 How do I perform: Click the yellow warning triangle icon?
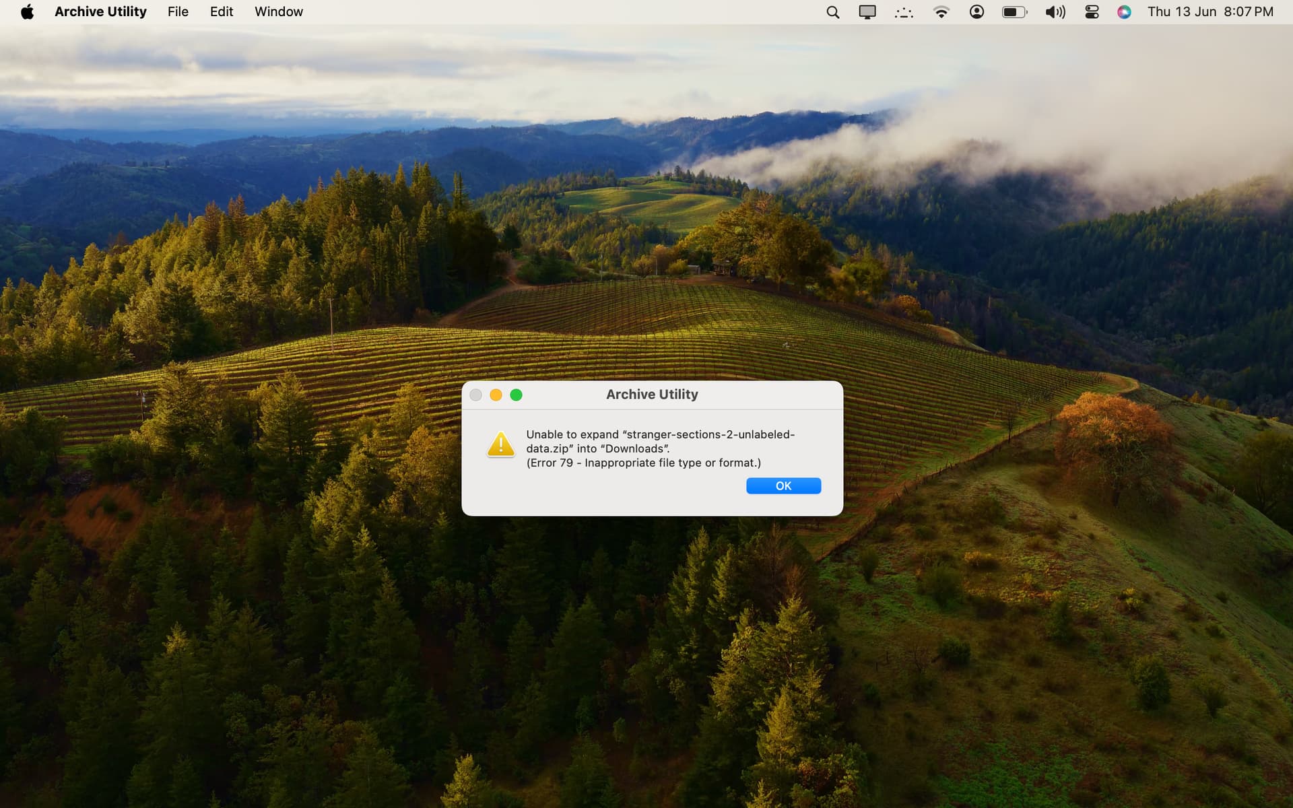(500, 444)
